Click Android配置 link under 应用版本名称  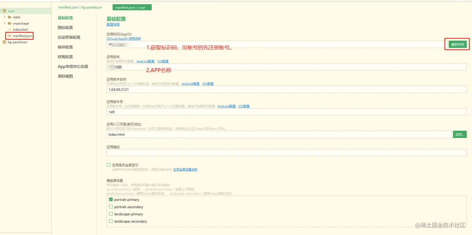coord(191,84)
